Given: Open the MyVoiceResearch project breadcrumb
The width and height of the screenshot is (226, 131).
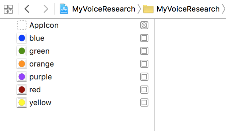Looking at the screenshot, I should (x=103, y=9).
